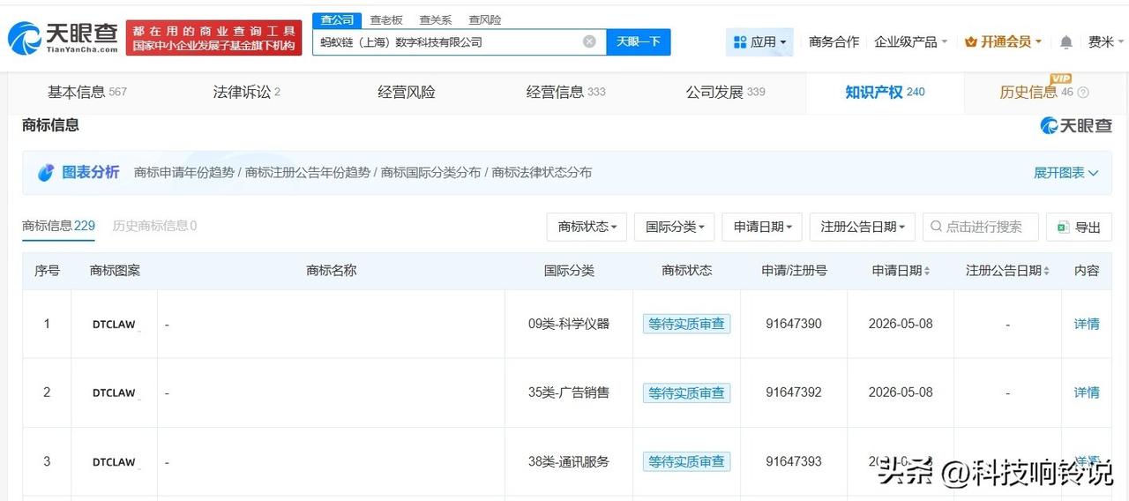Click the 天眼一下 search button
The image size is (1129, 501).
(639, 41)
